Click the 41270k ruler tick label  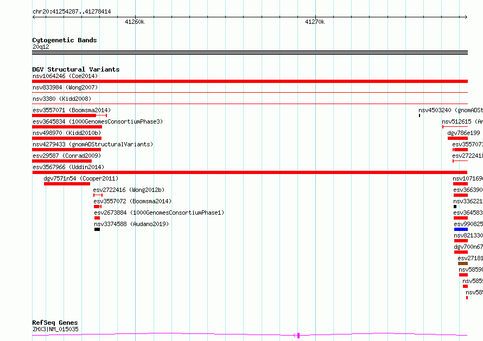click(x=315, y=22)
